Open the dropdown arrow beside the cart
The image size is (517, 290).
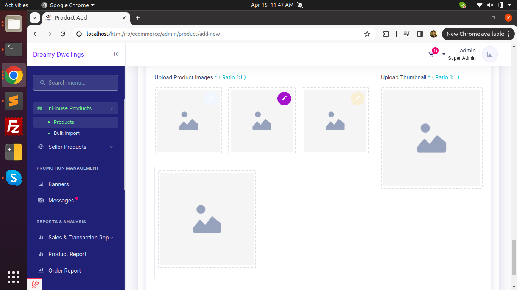[x=444, y=54]
